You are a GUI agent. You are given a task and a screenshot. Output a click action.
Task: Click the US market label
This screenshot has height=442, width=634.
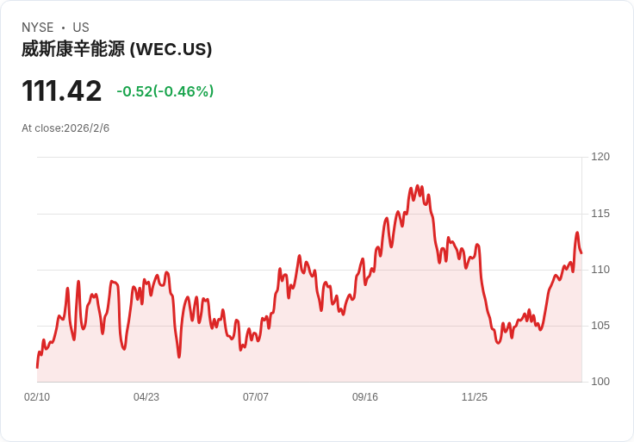pyautogui.click(x=81, y=28)
